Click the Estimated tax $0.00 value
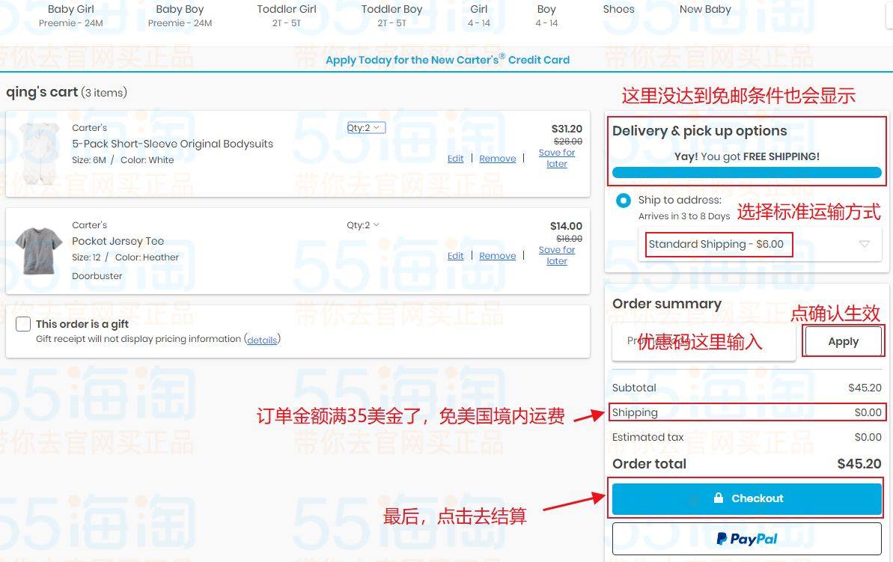 (868, 437)
